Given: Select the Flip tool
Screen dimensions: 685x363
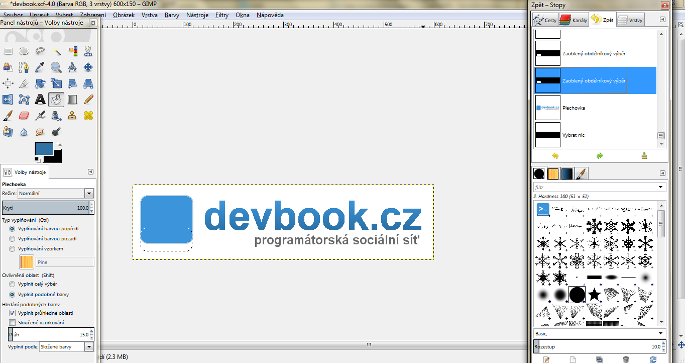Looking at the screenshot, I should click(8, 99).
